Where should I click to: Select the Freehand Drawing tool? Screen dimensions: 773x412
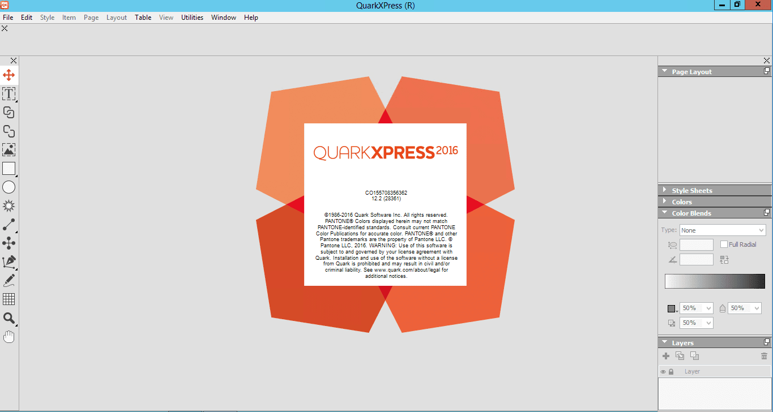[8, 280]
